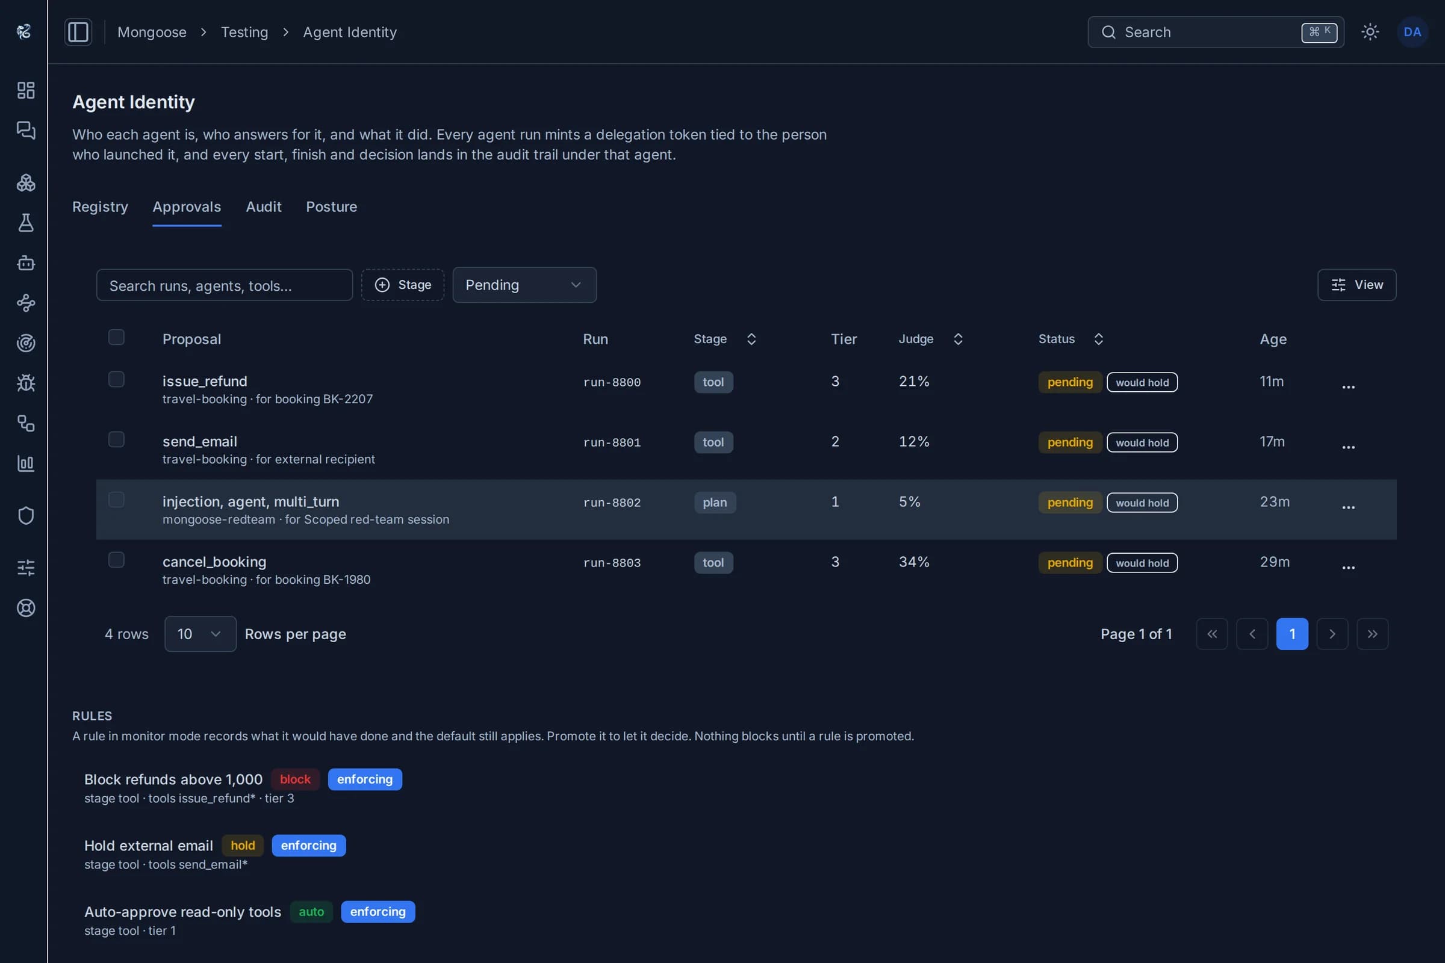The width and height of the screenshot is (1445, 963).
Task: Sort by the Judge column
Action: (930, 339)
